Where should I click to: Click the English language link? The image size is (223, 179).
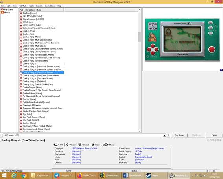(x=138, y=154)
